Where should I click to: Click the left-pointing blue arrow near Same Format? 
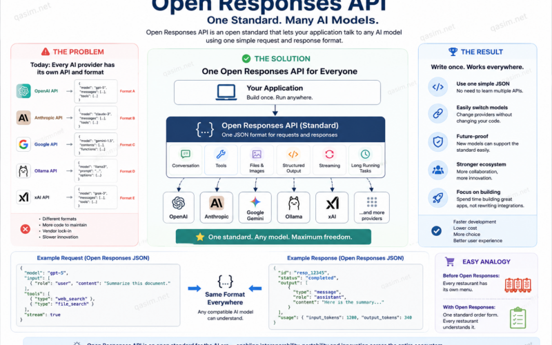pos(255,288)
